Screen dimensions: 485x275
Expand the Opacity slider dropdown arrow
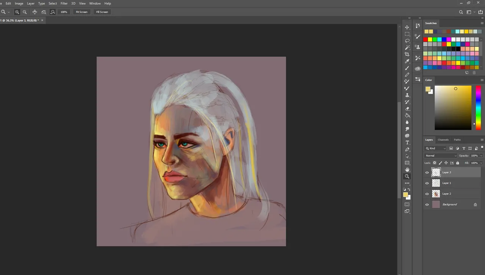(481, 156)
